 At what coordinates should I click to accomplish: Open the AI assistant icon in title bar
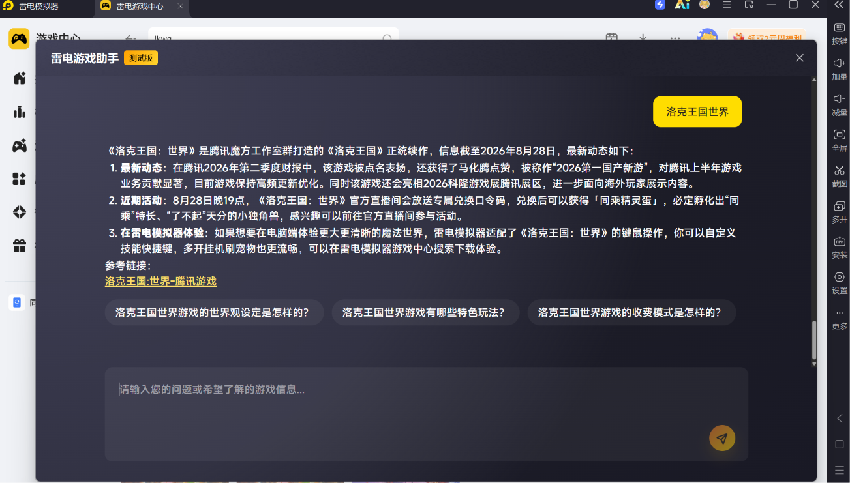pos(682,5)
